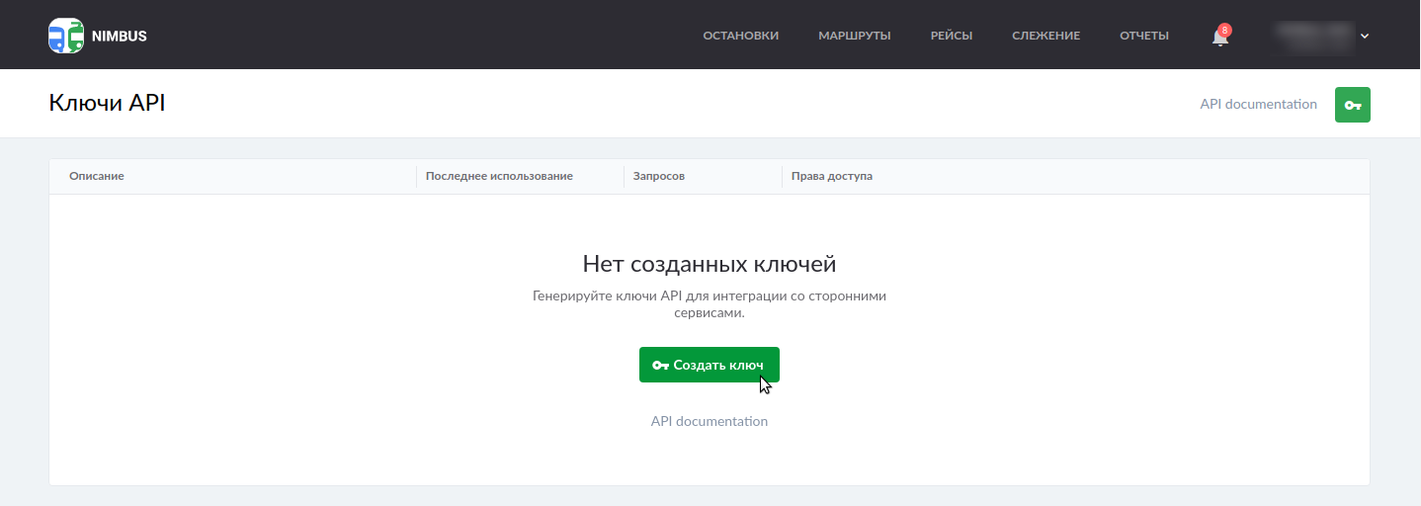The height and width of the screenshot is (506, 1421).
Task: Expand the user account dropdown chevron
Action: (1365, 37)
